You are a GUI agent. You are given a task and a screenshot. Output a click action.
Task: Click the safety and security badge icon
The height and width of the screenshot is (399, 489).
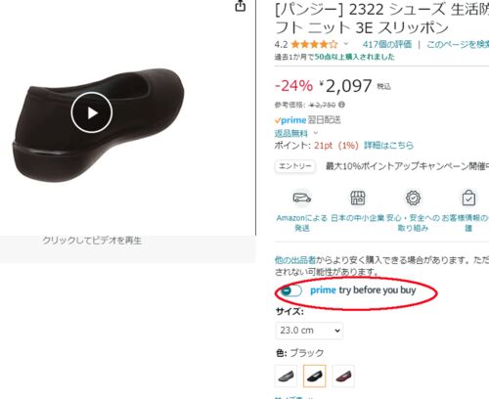(x=413, y=198)
